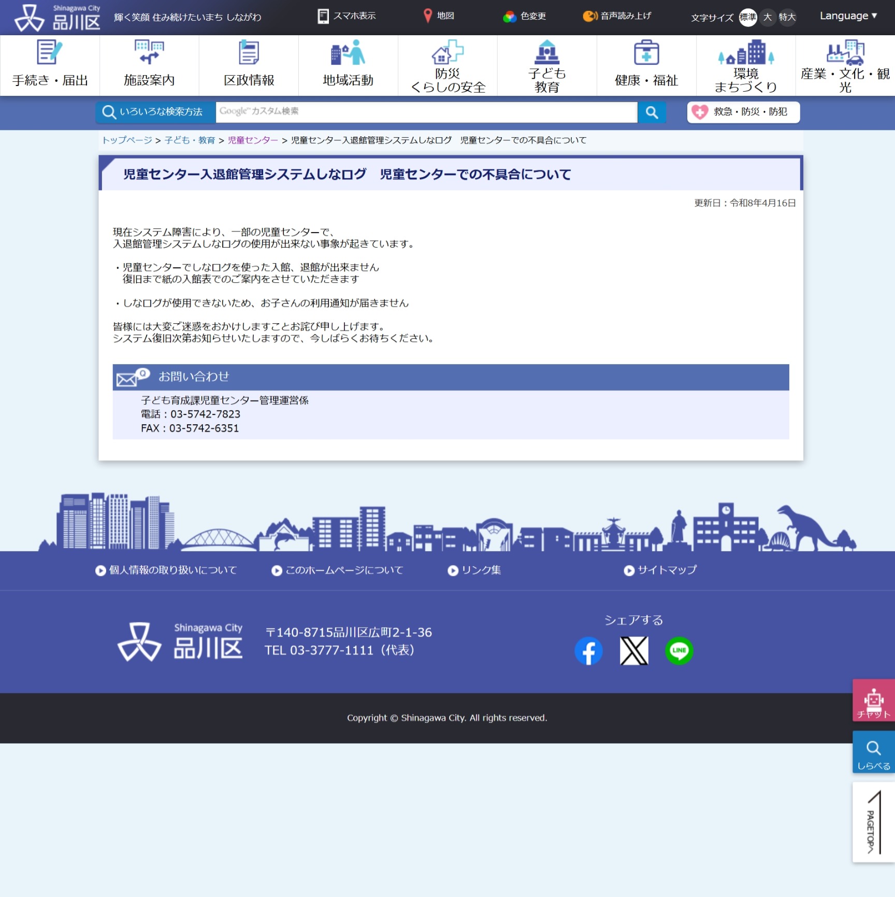Open the 地図 map pin link
The image size is (895, 897).
point(439,16)
